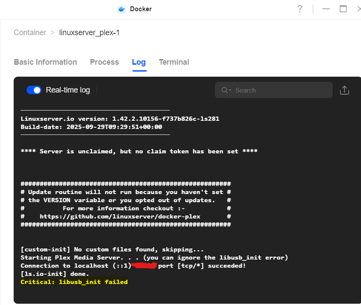Switch to the Process tab
The width and height of the screenshot is (361, 305).
tap(104, 62)
